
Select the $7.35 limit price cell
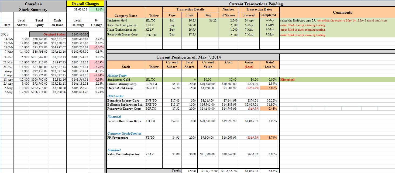pyautogui.click(x=190, y=34)
